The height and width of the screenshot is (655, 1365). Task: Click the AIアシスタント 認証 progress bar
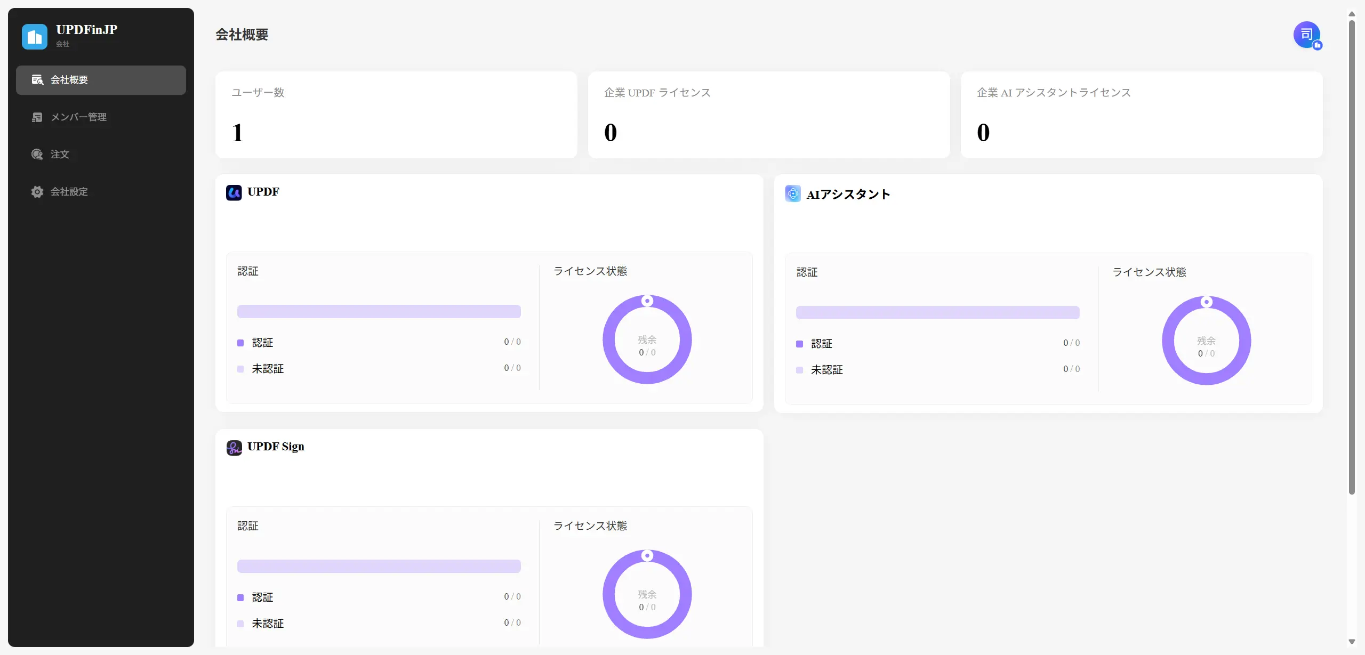coord(937,312)
